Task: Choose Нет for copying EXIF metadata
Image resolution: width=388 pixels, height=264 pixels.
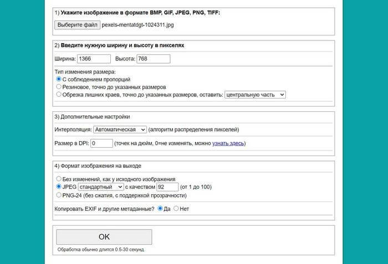Action: coord(176,209)
